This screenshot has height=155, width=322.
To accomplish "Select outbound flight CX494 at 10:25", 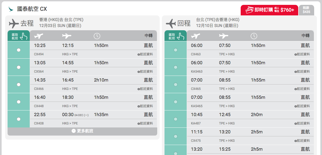I will [19, 50].
